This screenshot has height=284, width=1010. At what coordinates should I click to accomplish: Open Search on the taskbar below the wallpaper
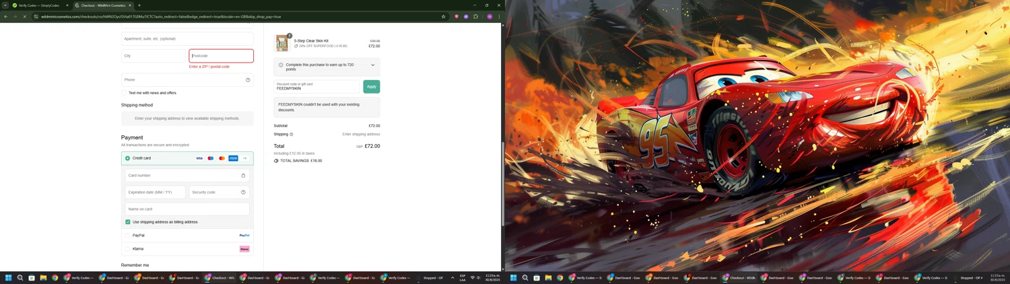(525, 277)
